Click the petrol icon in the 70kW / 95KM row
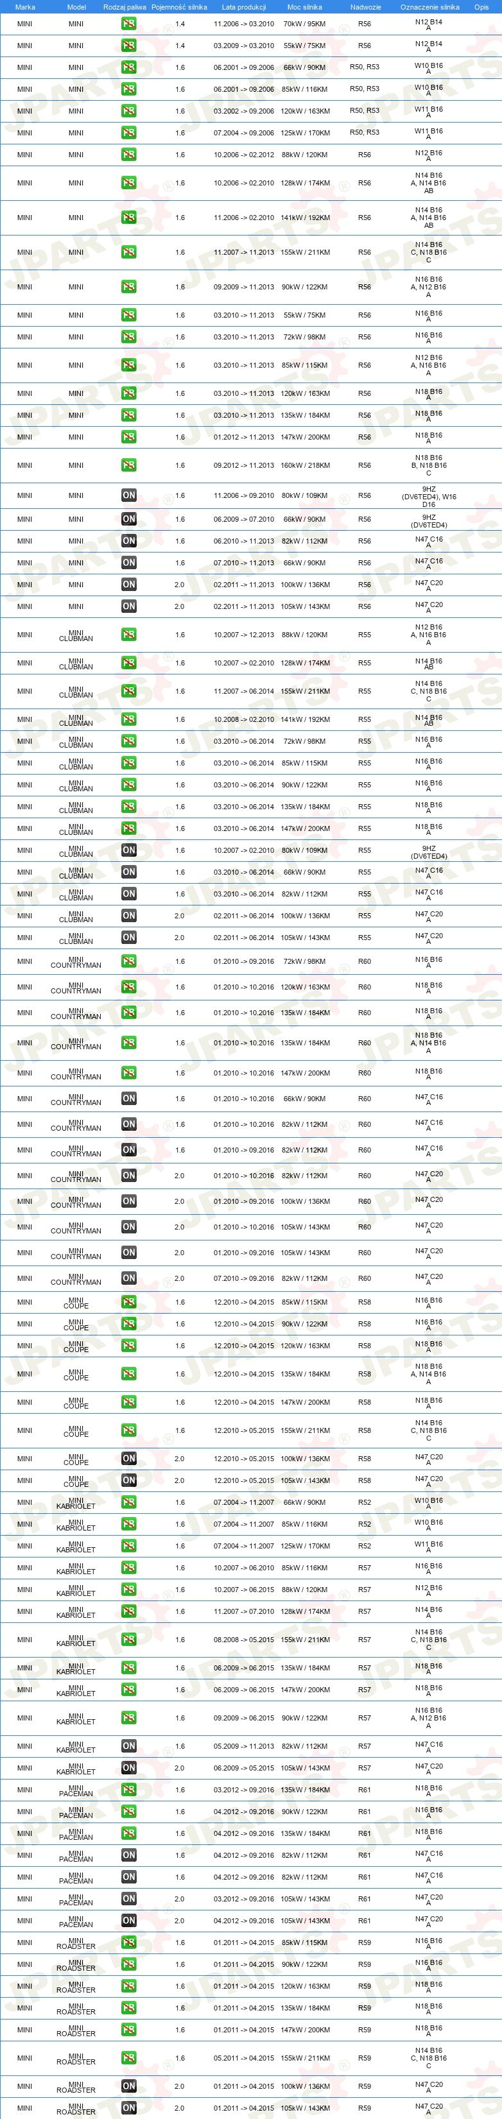The height and width of the screenshot is (2119, 502). (x=128, y=24)
